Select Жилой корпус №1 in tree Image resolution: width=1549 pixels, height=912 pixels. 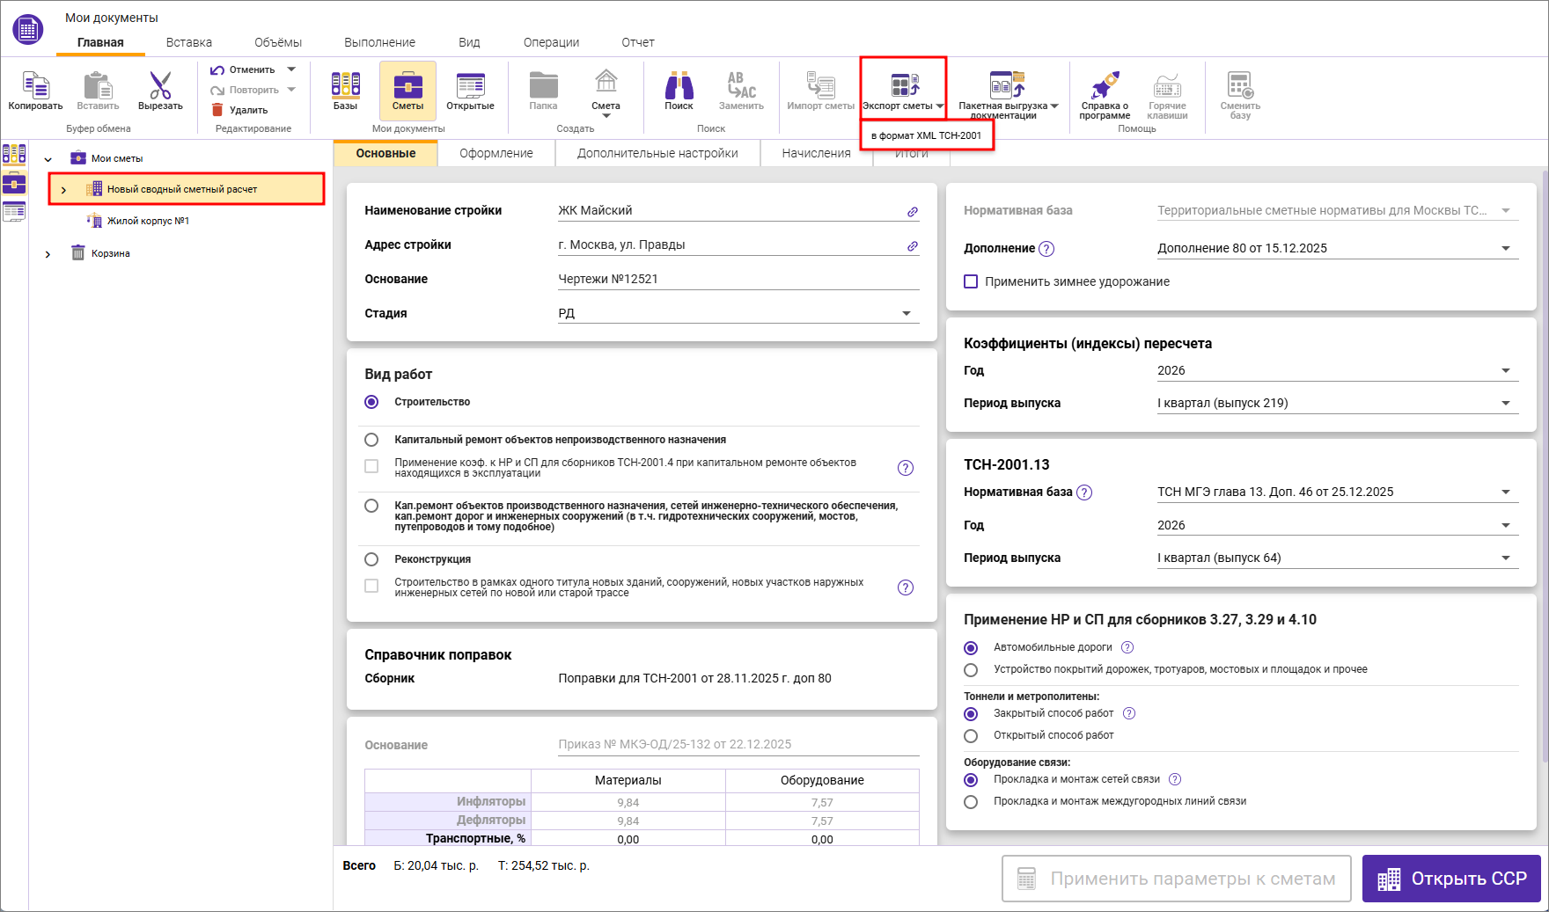pos(148,221)
